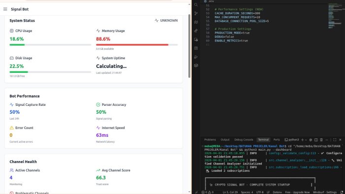Click the dashboard vertical scrollbar thumb
345x194 pixels.
coord(189,46)
